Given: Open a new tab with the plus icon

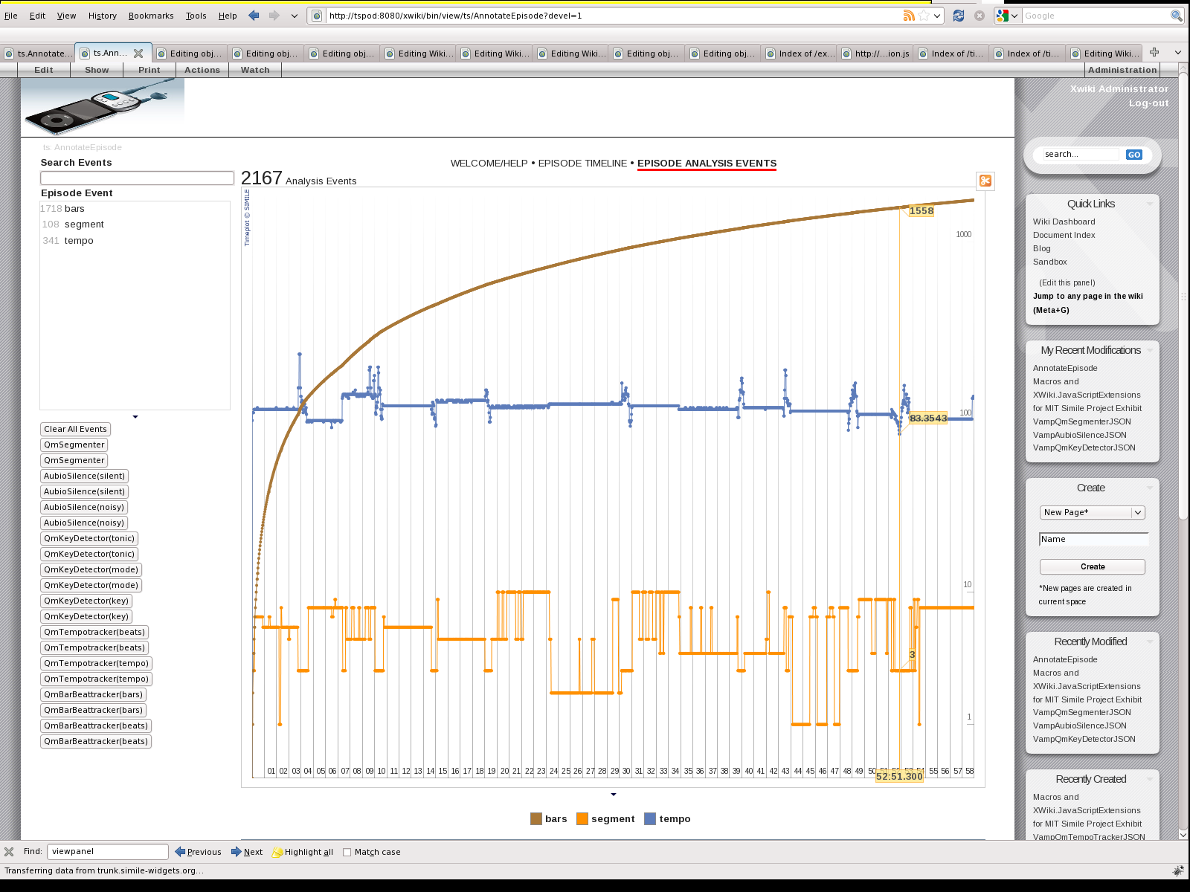Looking at the screenshot, I should [1154, 52].
